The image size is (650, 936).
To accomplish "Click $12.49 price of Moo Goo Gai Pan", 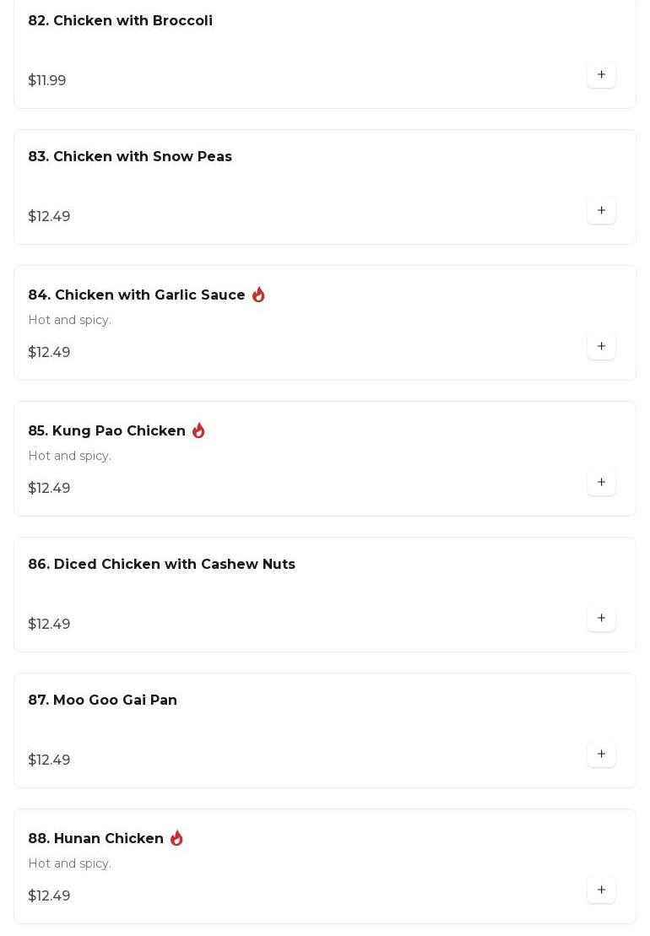I will [49, 760].
